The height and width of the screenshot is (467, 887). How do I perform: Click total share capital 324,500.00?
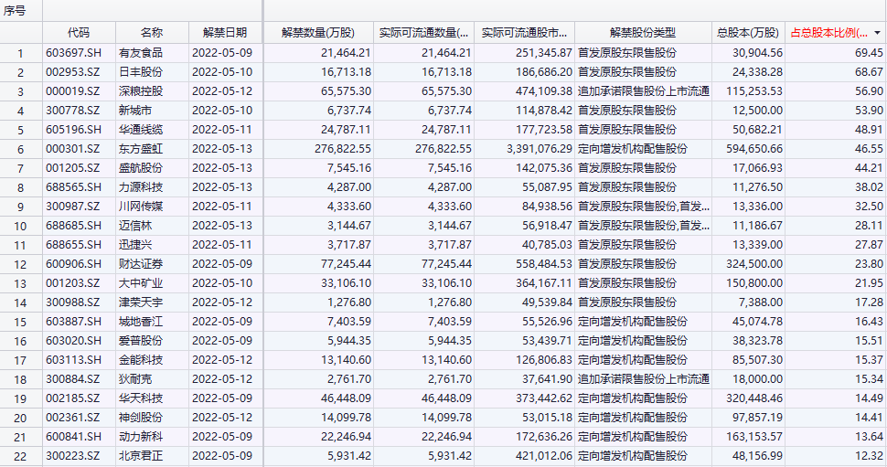(754, 264)
